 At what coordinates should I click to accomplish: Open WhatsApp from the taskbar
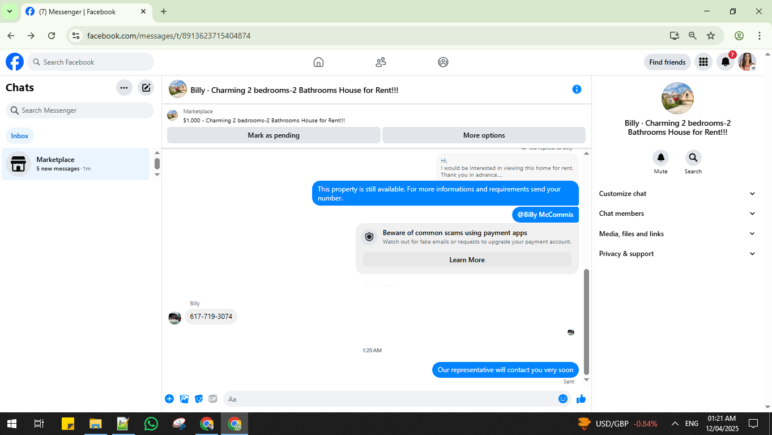151,424
